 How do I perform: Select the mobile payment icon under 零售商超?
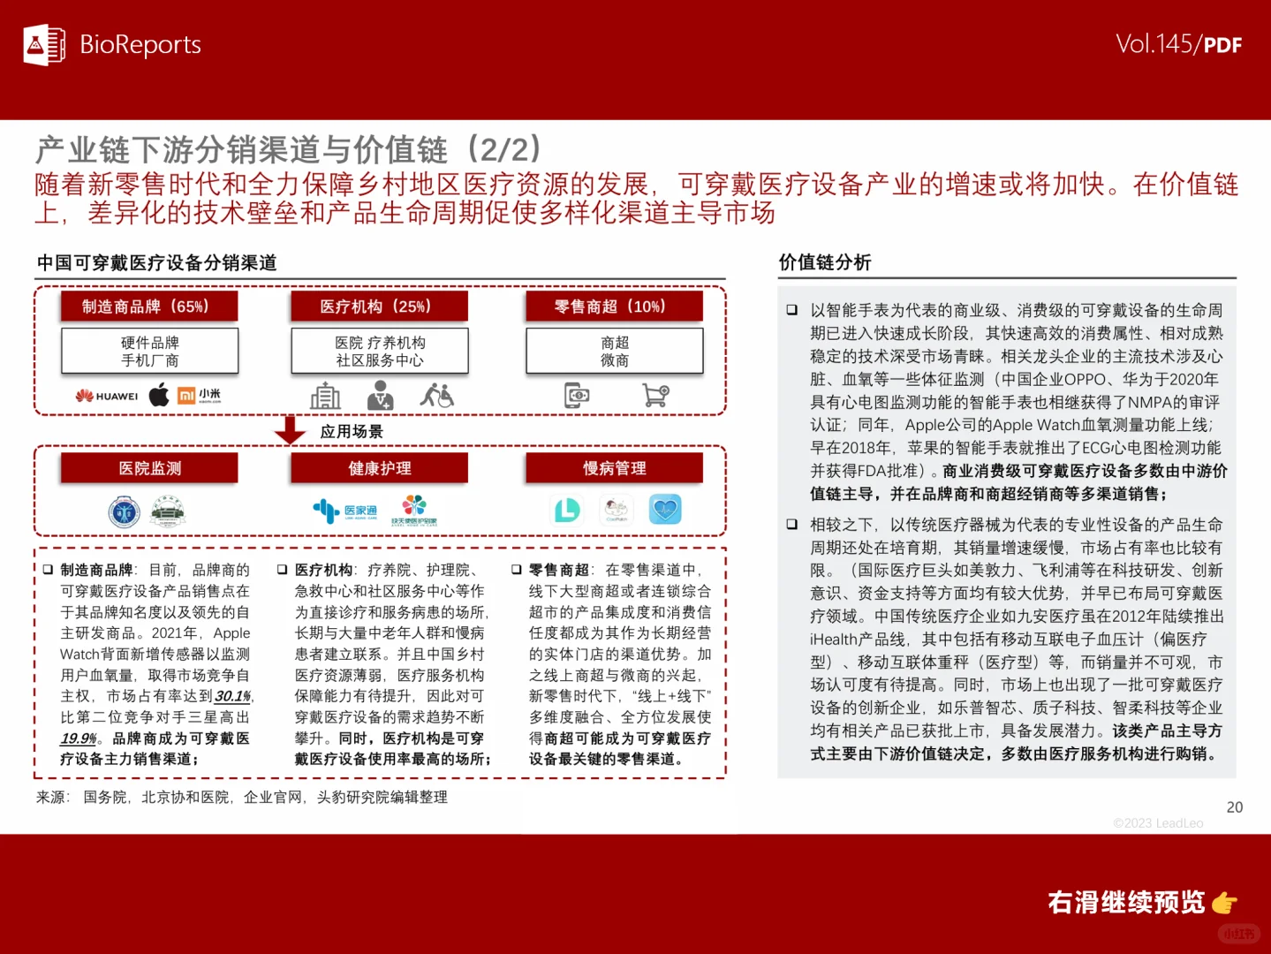tap(575, 396)
